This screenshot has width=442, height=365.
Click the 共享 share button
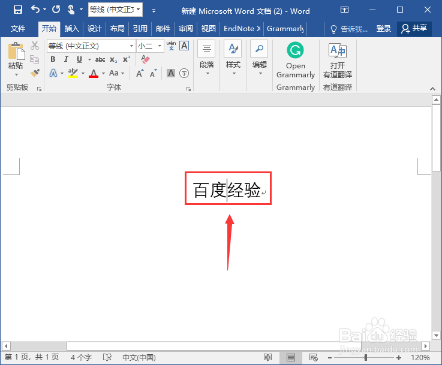(x=414, y=29)
